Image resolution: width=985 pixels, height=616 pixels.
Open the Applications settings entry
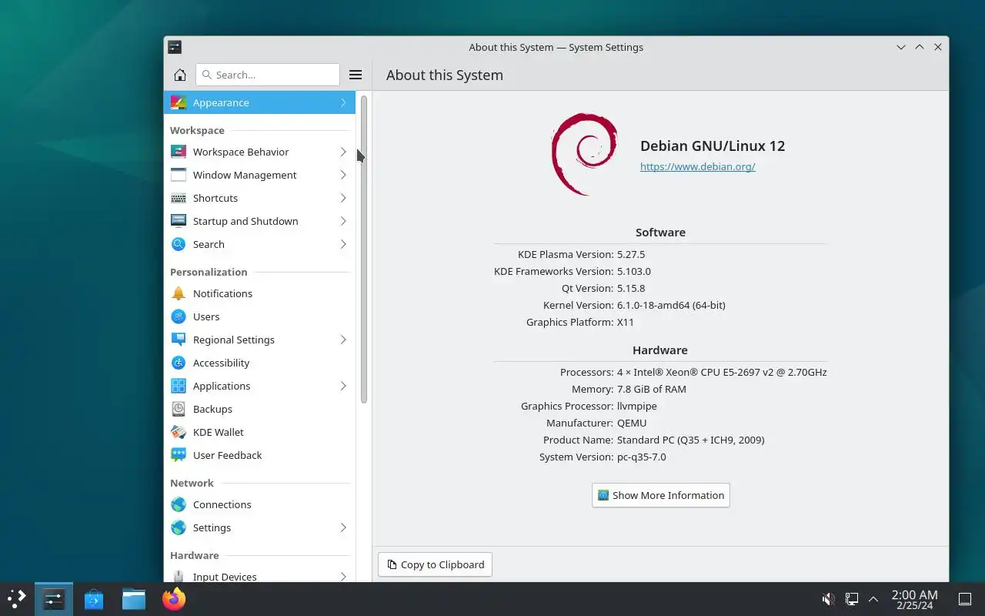pos(259,386)
